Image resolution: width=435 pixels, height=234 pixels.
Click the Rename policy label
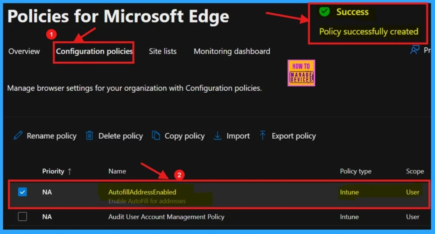tap(51, 136)
